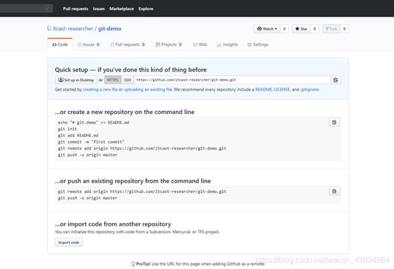The image size is (394, 269).
Task: Open the Insights graph tab
Action: click(227, 44)
